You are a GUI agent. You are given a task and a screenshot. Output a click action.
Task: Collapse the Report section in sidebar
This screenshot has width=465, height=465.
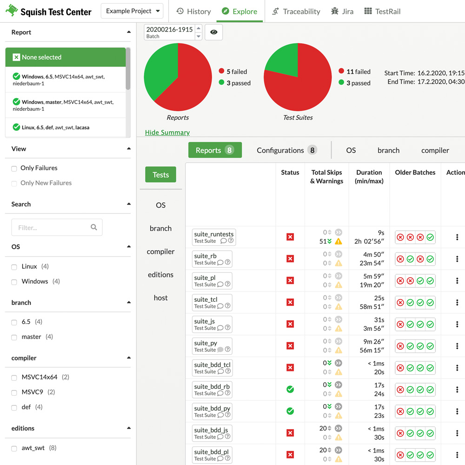[129, 32]
